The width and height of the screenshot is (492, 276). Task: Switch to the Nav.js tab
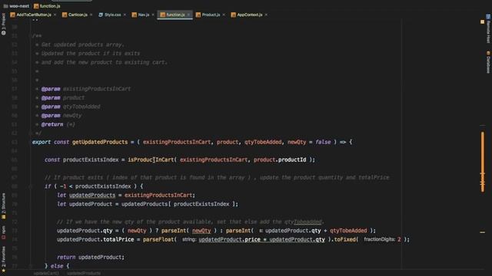point(144,15)
